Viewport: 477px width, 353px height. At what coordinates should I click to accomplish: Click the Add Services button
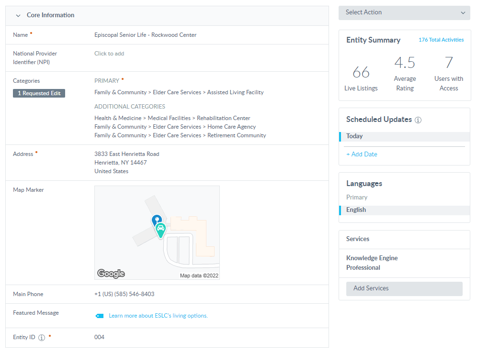(x=404, y=288)
